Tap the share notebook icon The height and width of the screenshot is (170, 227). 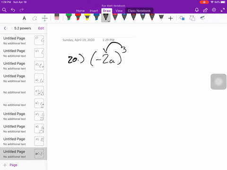point(205,10)
